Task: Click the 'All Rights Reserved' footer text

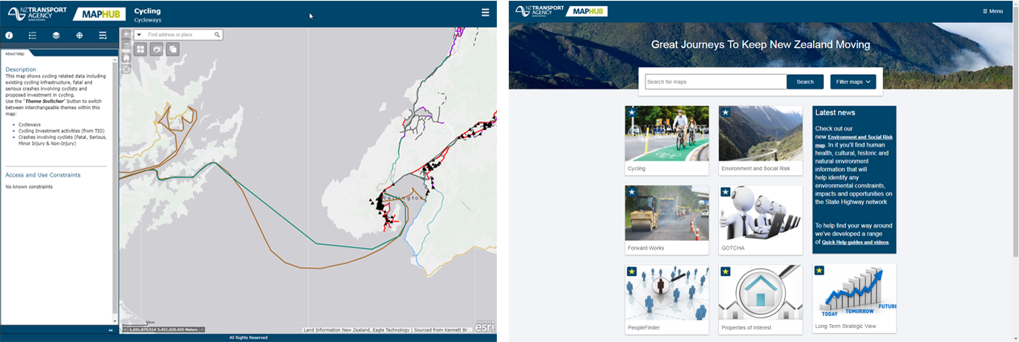Action: pos(248,338)
